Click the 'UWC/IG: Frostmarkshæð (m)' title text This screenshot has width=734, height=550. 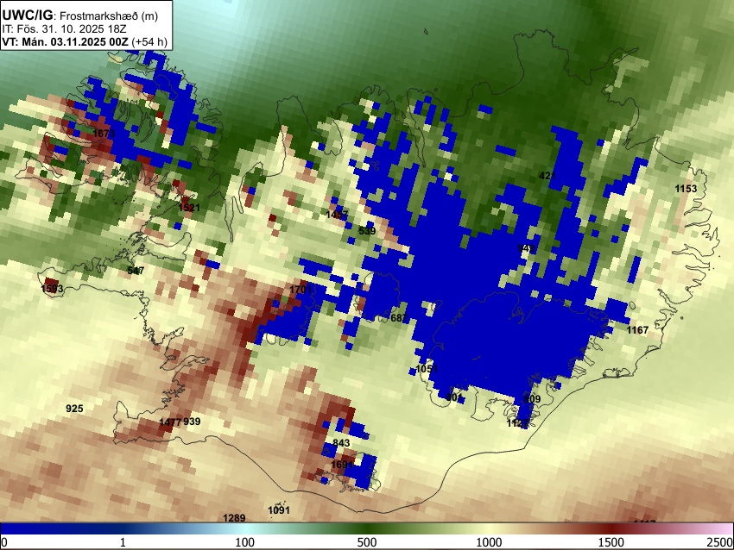click(79, 16)
